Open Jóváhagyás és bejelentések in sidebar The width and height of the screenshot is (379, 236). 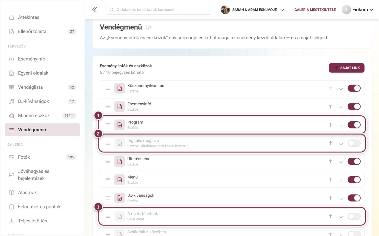[42, 175]
